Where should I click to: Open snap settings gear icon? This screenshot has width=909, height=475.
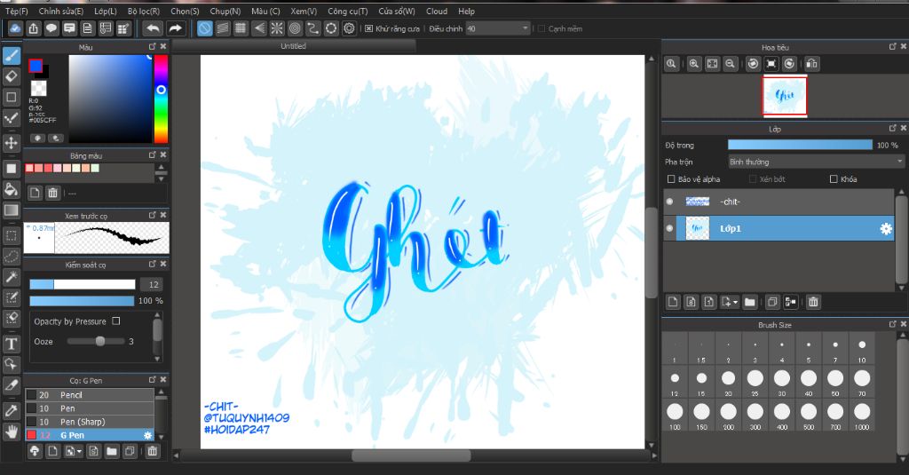349,28
